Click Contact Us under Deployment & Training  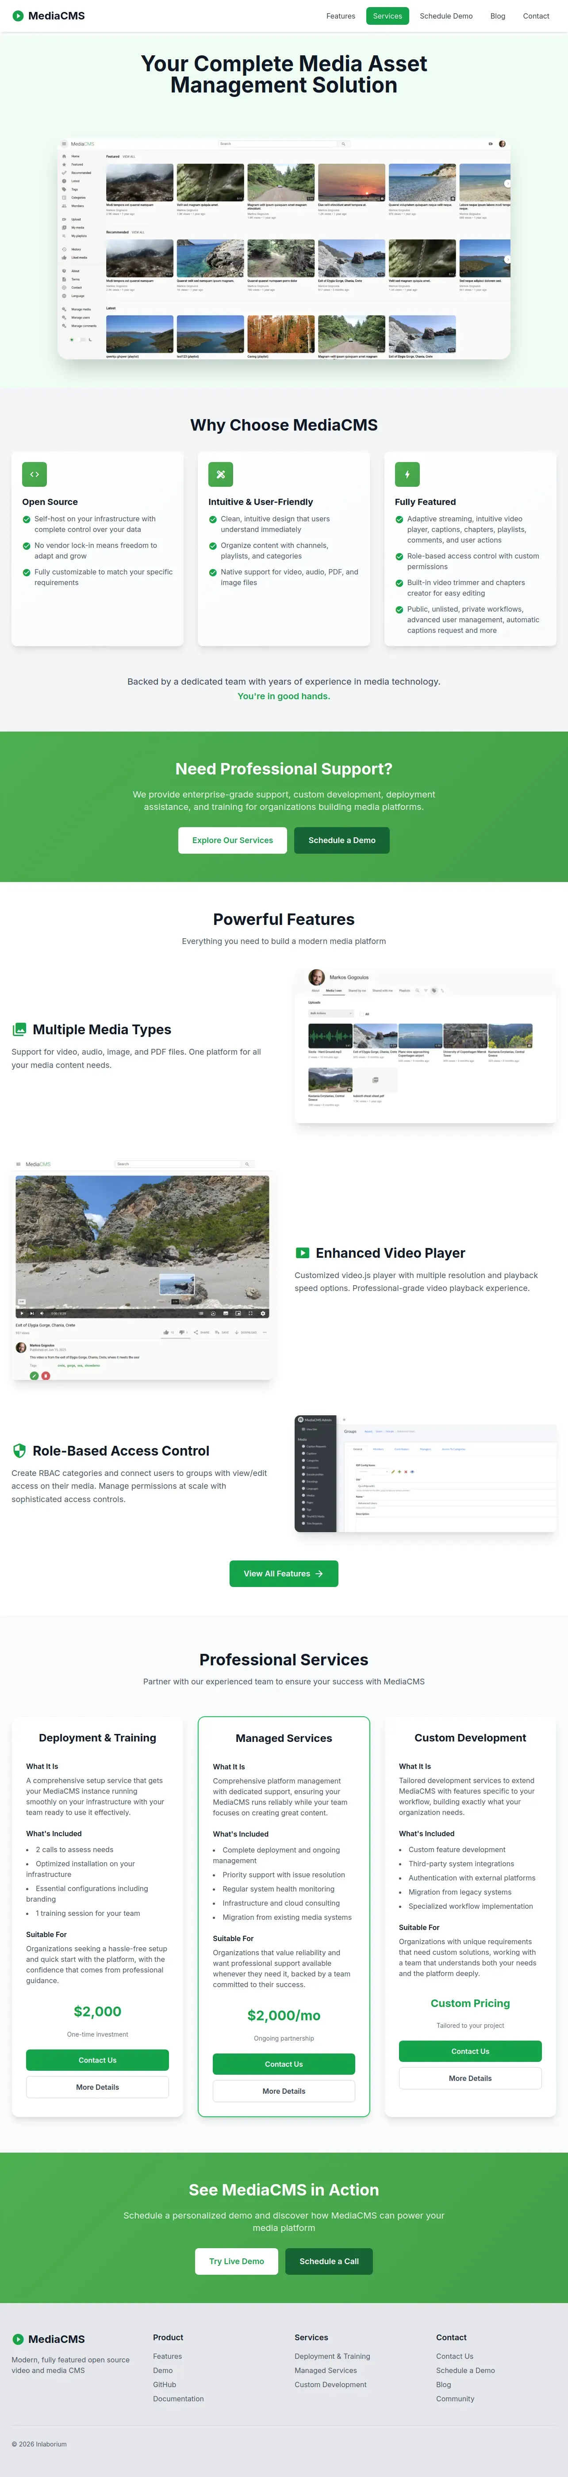pyautogui.click(x=97, y=2061)
